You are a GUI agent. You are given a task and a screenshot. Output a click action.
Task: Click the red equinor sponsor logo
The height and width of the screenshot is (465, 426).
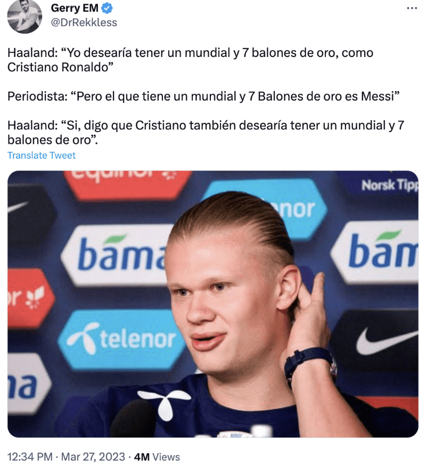(x=128, y=184)
